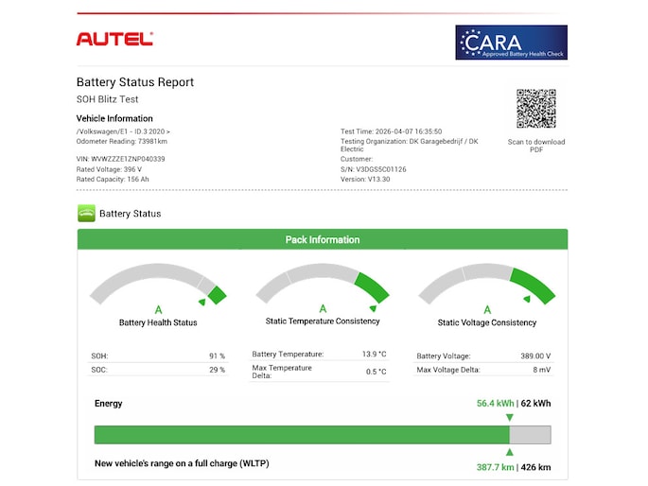This screenshot has height=486, width=648.
Task: Select the VIN number text
Action: click(120, 159)
